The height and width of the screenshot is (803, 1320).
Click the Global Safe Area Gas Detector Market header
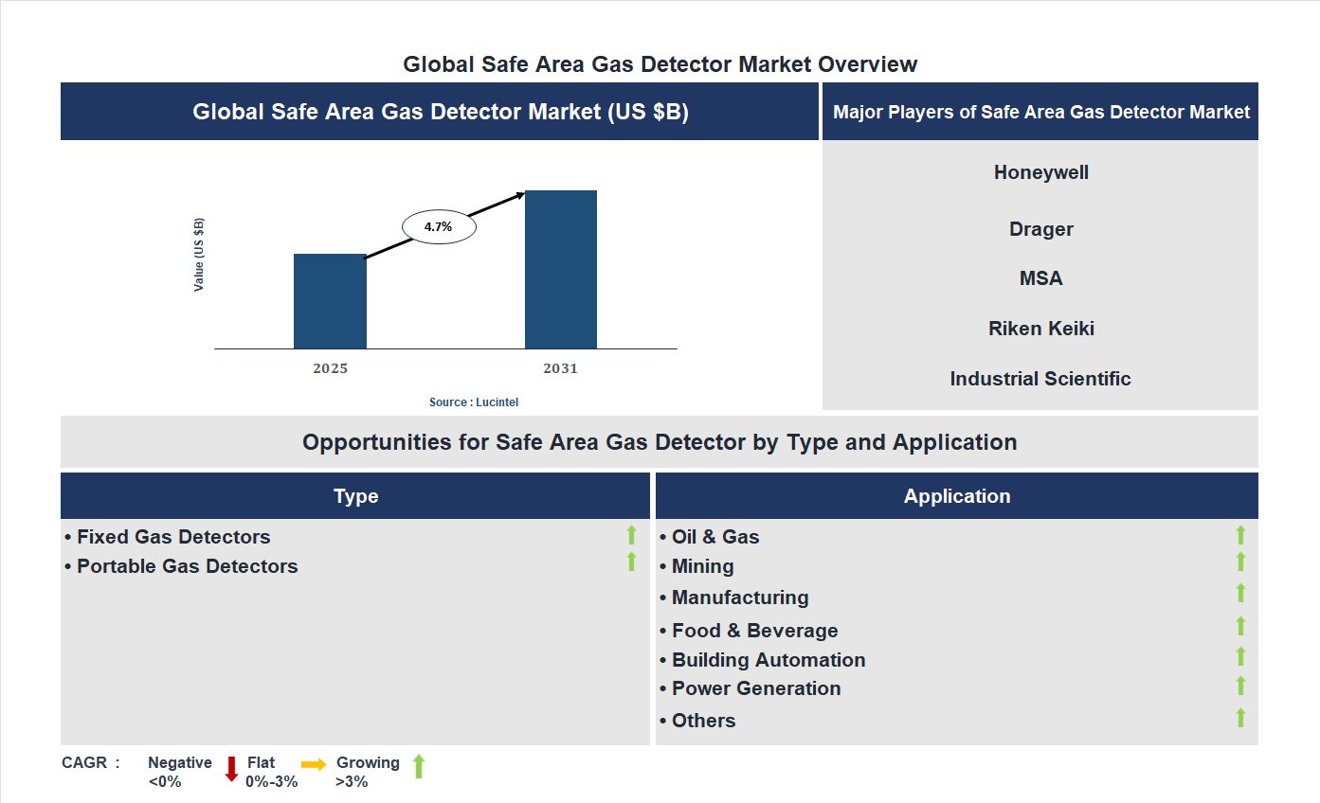pos(439,111)
